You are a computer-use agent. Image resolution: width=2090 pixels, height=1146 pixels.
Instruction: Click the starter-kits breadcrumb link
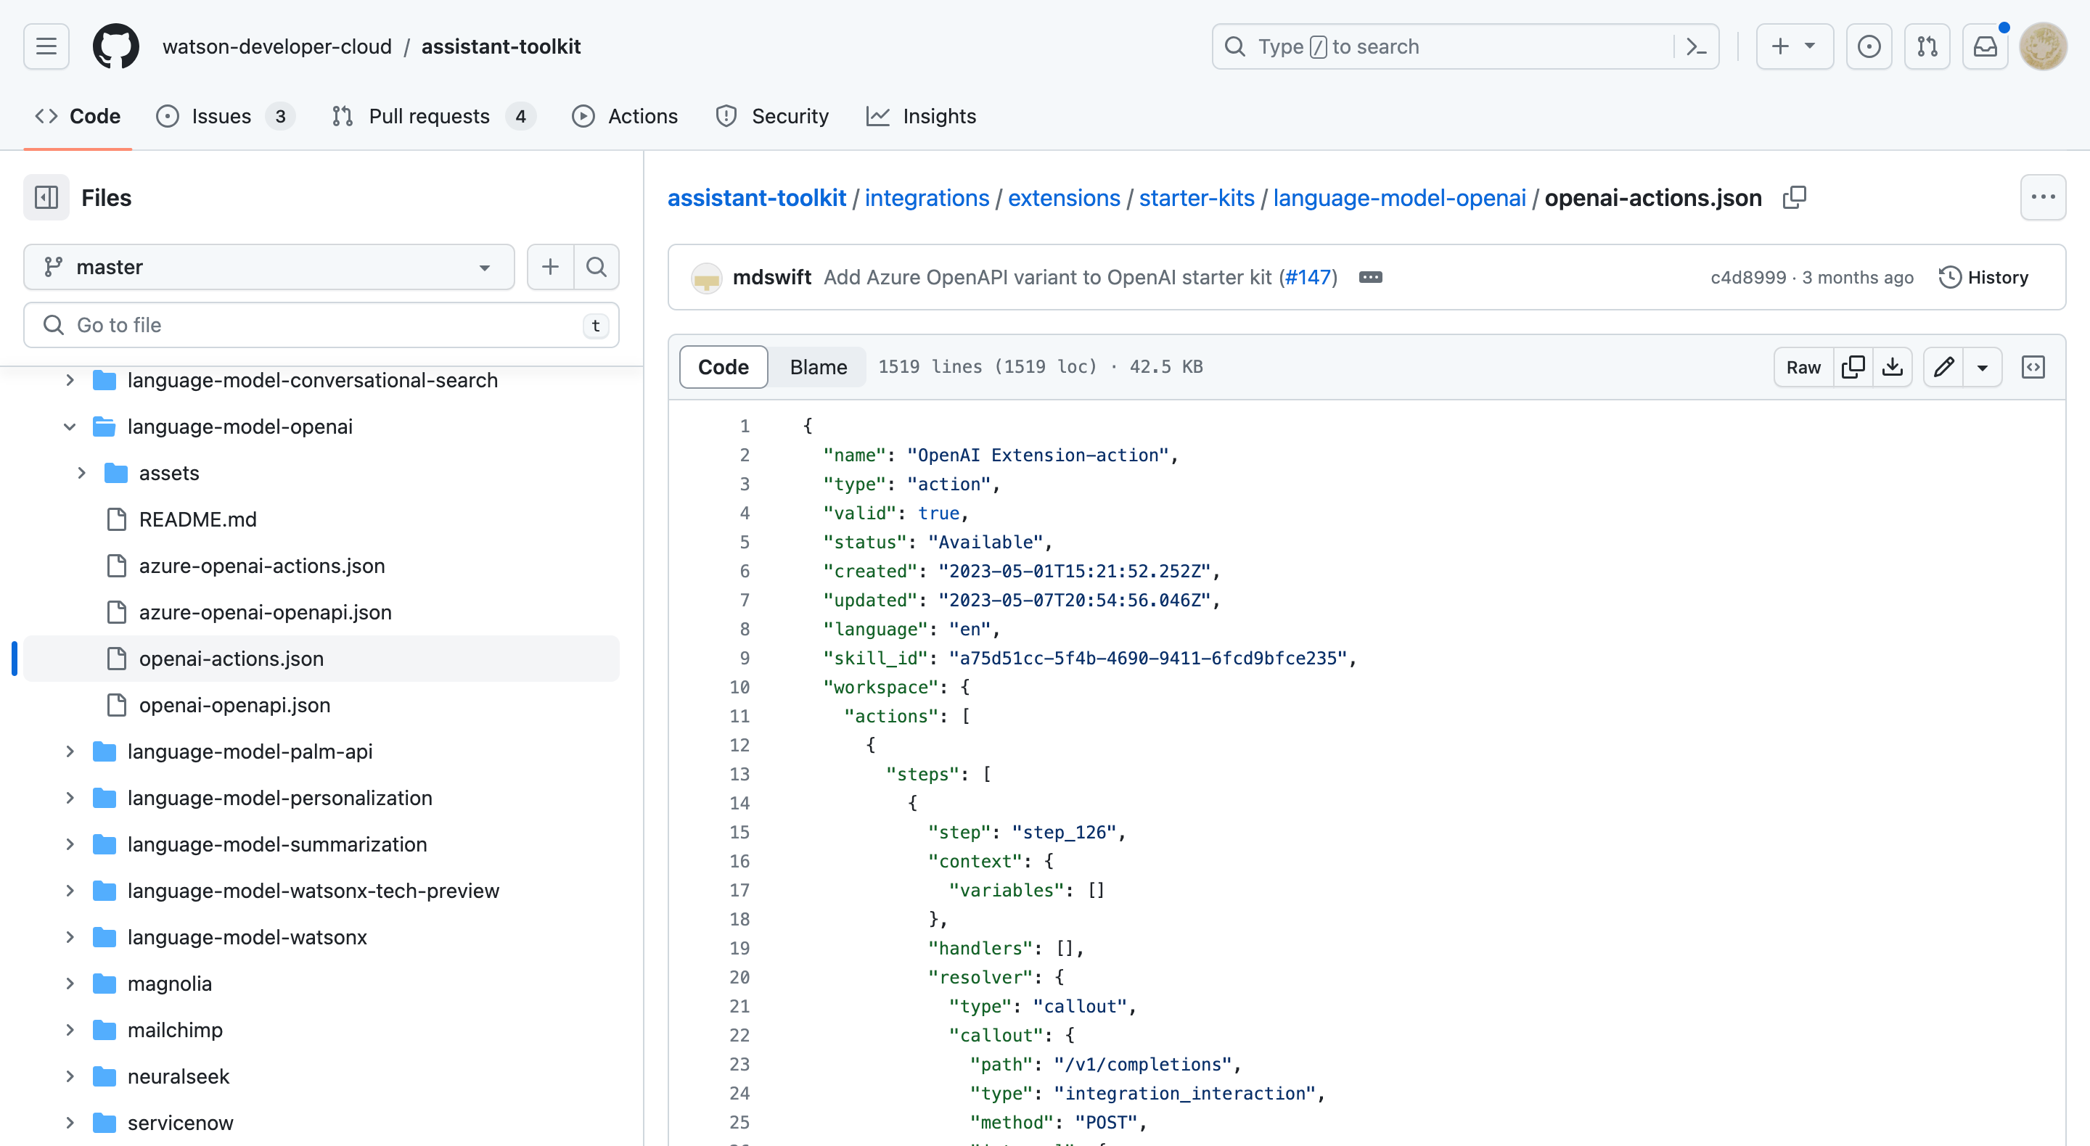1196,198
